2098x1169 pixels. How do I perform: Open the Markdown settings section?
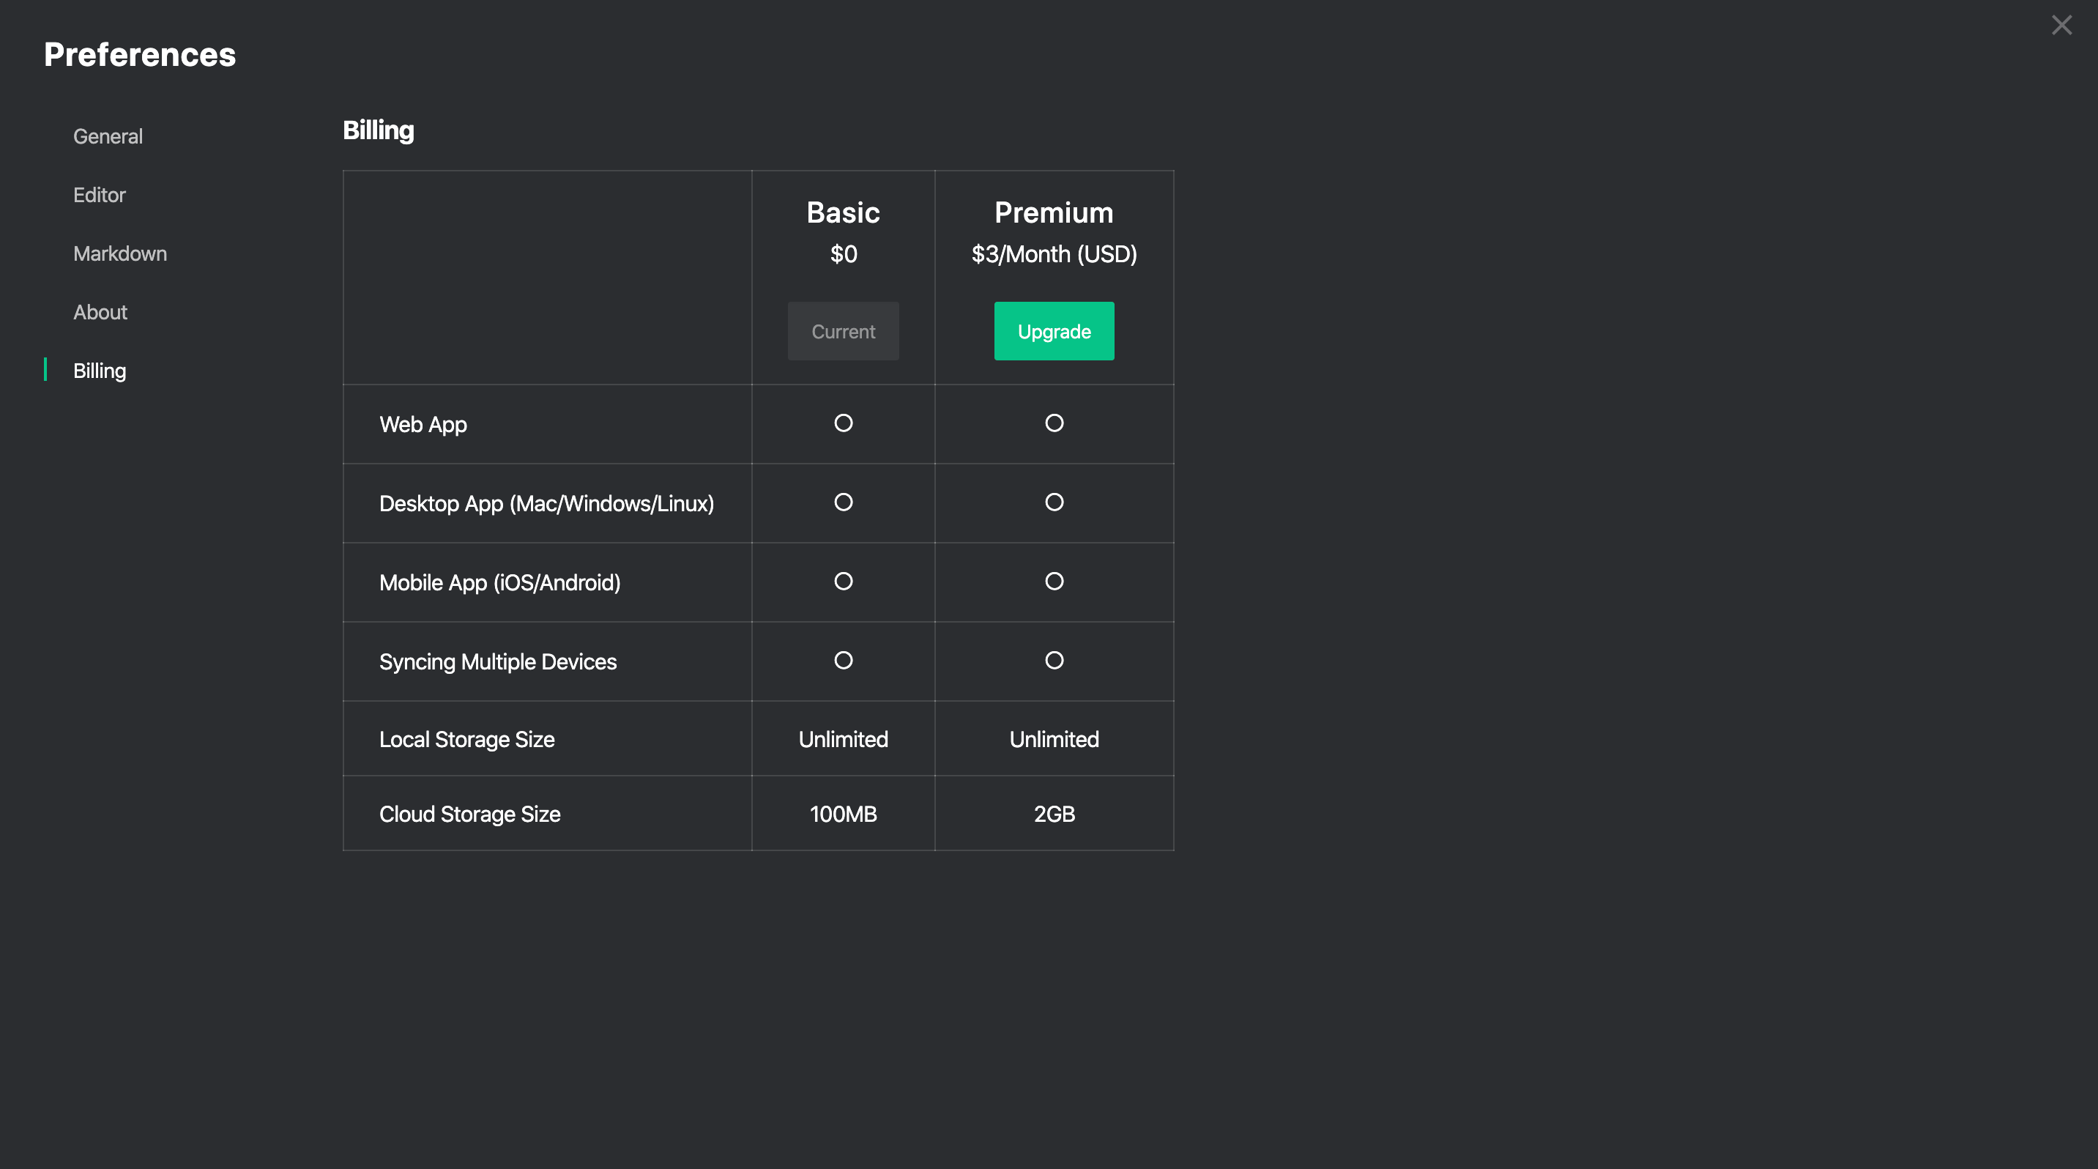(119, 253)
